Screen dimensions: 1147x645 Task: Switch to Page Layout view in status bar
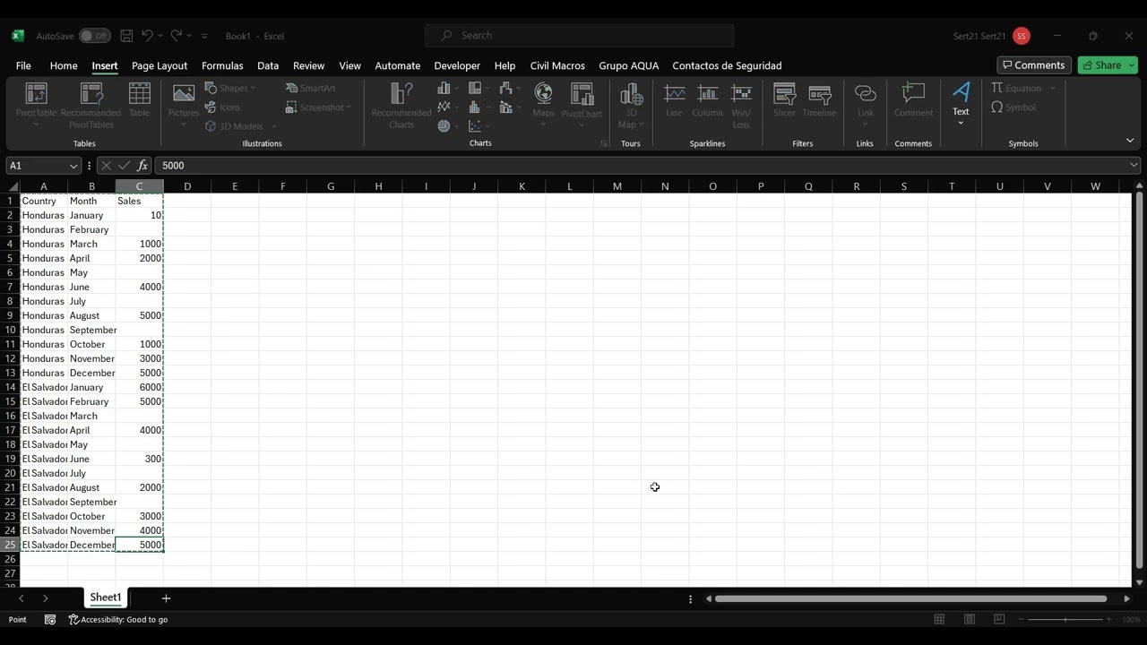tap(969, 619)
